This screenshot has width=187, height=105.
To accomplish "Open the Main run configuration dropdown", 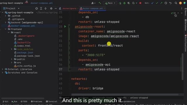I will pos(110,3).
